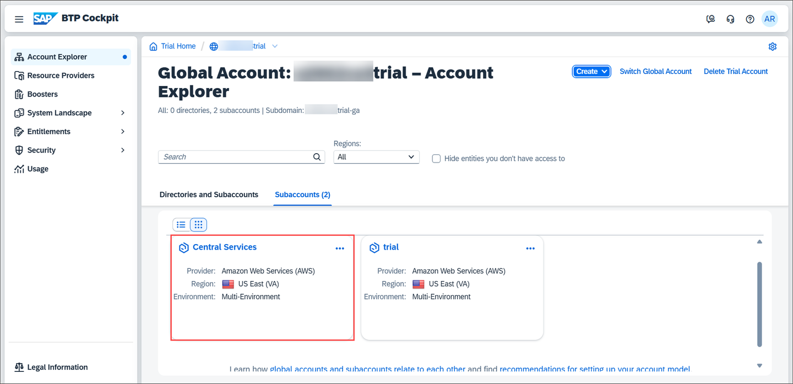Expand Entitlements submenu
The width and height of the screenshot is (793, 384).
[123, 132]
